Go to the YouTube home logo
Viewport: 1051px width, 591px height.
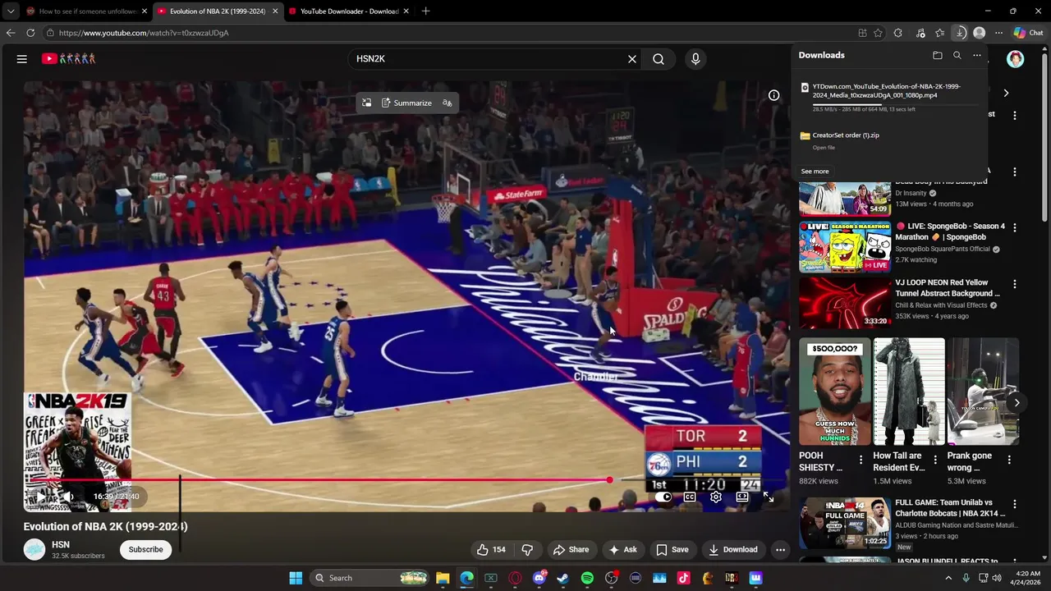[x=68, y=59]
